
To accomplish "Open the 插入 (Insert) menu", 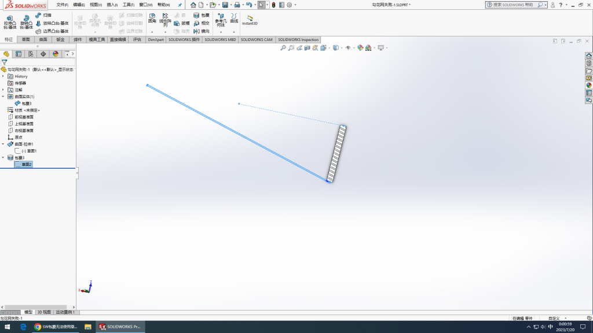I will (x=112, y=5).
